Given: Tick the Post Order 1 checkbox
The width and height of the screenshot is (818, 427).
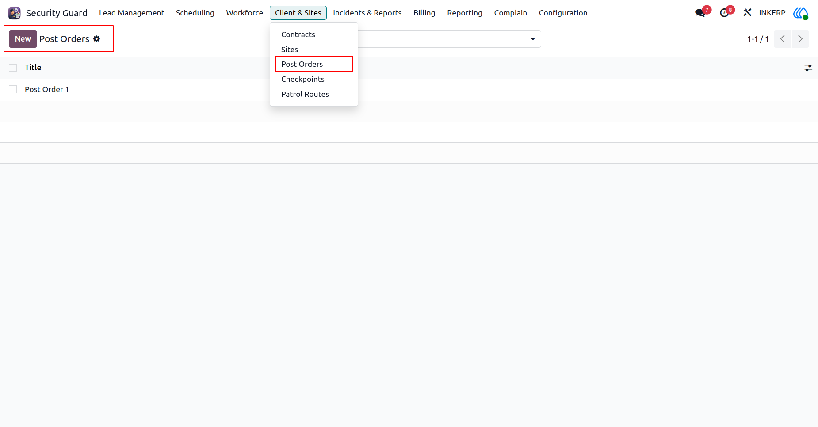Looking at the screenshot, I should (13, 89).
